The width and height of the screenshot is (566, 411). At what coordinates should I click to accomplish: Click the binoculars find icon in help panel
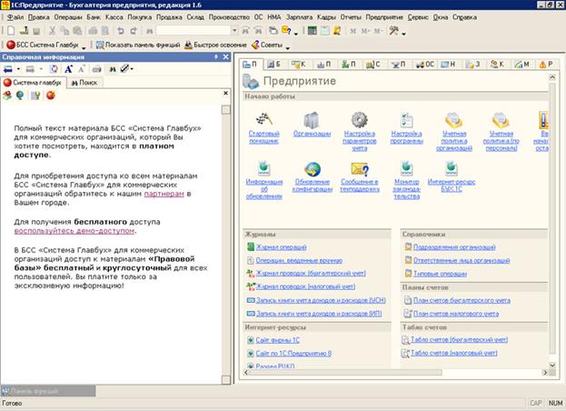(x=113, y=69)
